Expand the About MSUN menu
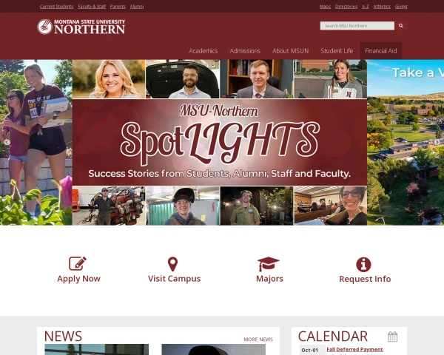The height and width of the screenshot is (355, 444). point(290,51)
